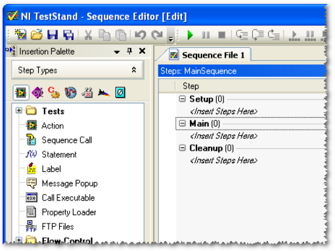Select the LabVIEW adapter icon

(21, 92)
